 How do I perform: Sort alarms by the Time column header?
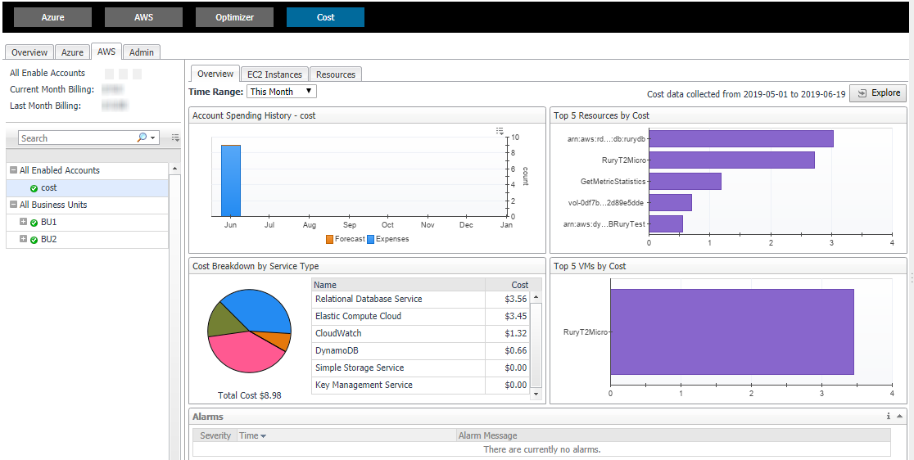pos(252,435)
